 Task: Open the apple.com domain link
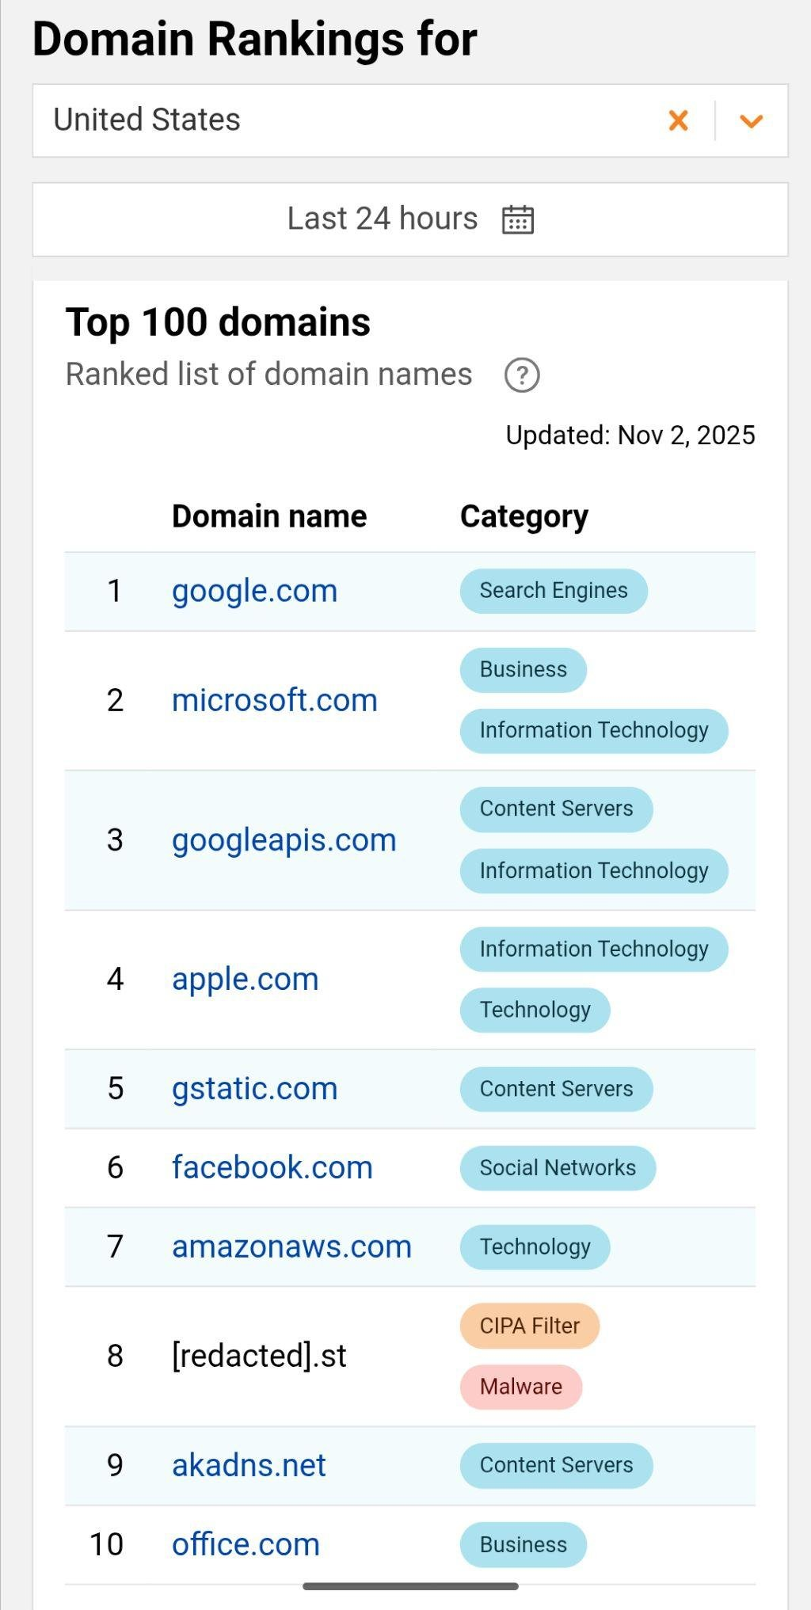pyautogui.click(x=245, y=980)
